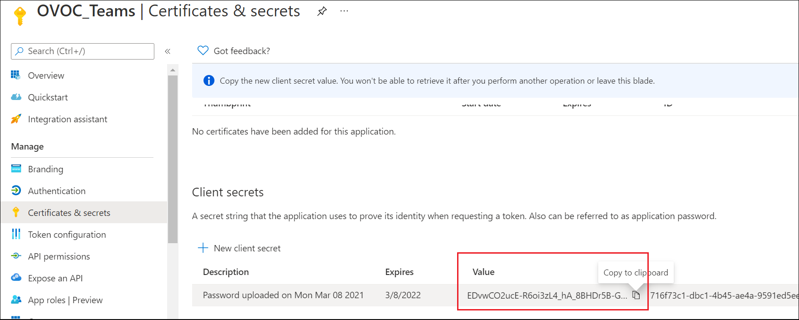Screen dimensions: 799x320
Task: Pin the OVOC_Teams blade
Action: [322, 11]
